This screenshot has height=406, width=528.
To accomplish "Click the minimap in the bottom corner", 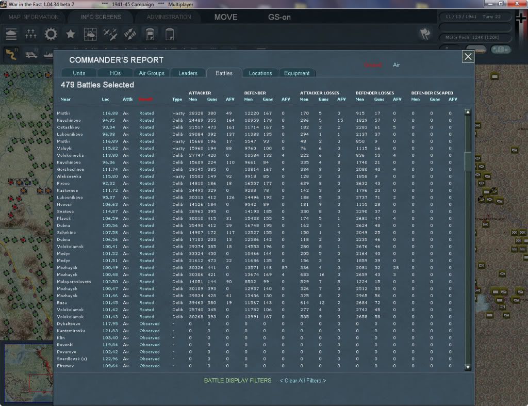I will (29, 373).
